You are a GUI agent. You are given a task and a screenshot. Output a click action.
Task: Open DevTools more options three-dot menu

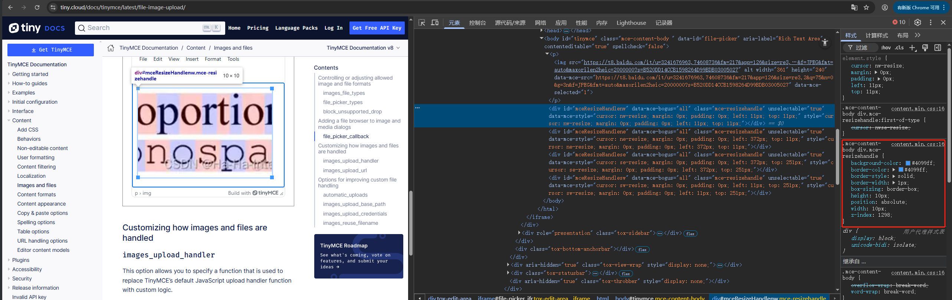pyautogui.click(x=930, y=22)
